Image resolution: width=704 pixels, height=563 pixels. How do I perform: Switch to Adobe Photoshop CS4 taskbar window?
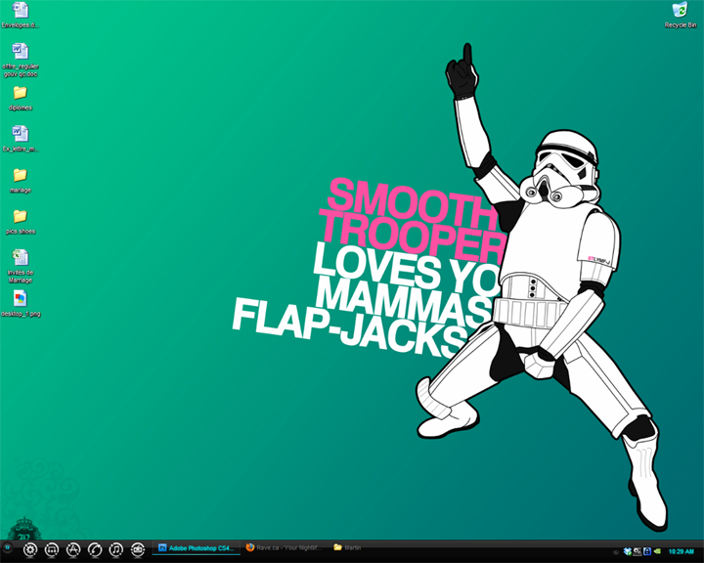click(x=197, y=548)
